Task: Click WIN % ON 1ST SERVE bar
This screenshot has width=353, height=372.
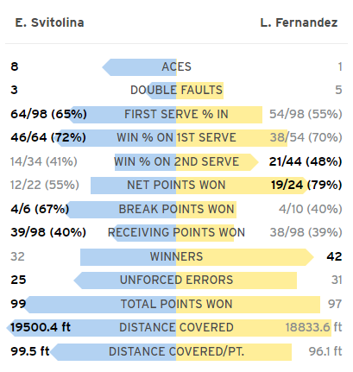Action: click(x=172, y=138)
